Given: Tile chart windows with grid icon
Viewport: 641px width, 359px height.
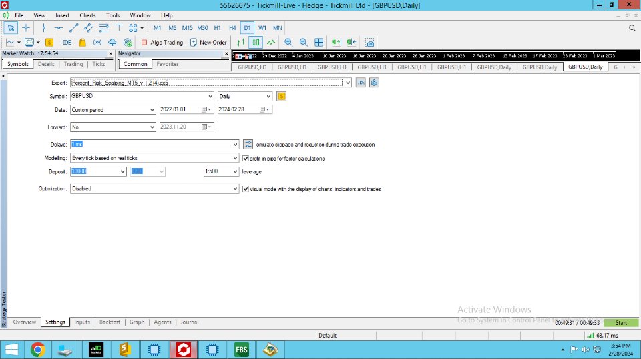Looking at the screenshot, I should point(318,43).
